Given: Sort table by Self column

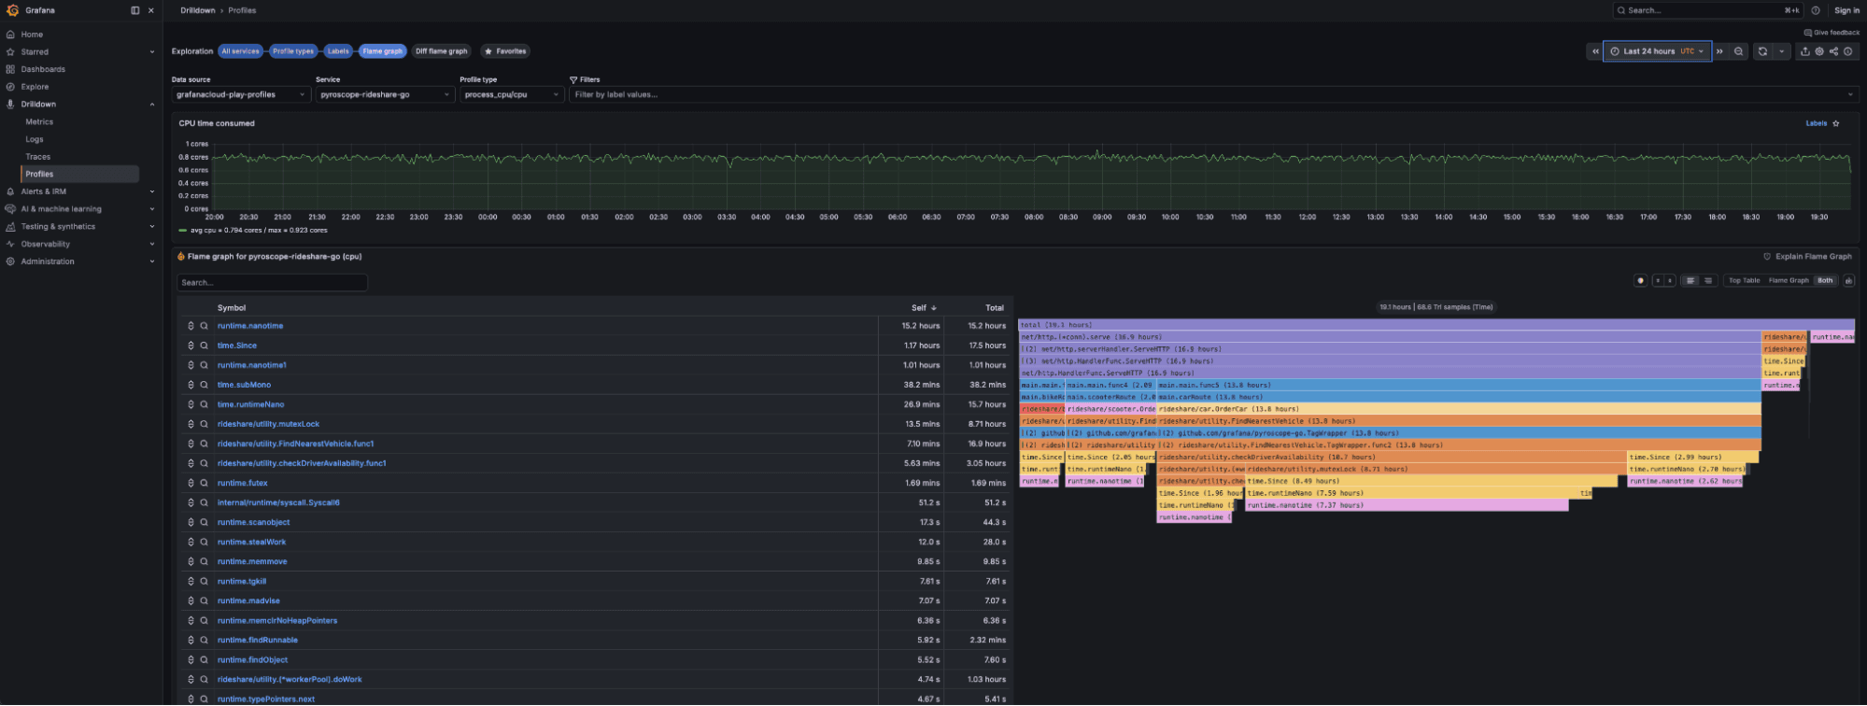Looking at the screenshot, I should [x=924, y=307].
